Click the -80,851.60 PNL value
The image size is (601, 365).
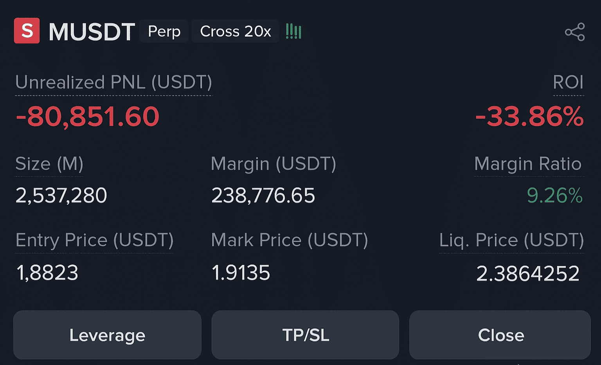click(88, 117)
